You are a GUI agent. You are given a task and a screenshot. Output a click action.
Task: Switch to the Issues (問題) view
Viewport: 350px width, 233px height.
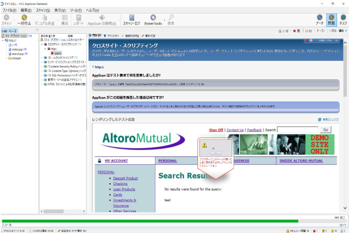332,20
